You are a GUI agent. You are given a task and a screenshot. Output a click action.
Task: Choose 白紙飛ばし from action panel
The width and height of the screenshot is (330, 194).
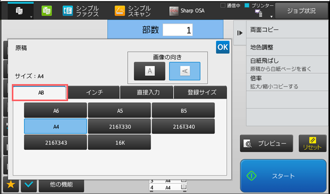288,64
